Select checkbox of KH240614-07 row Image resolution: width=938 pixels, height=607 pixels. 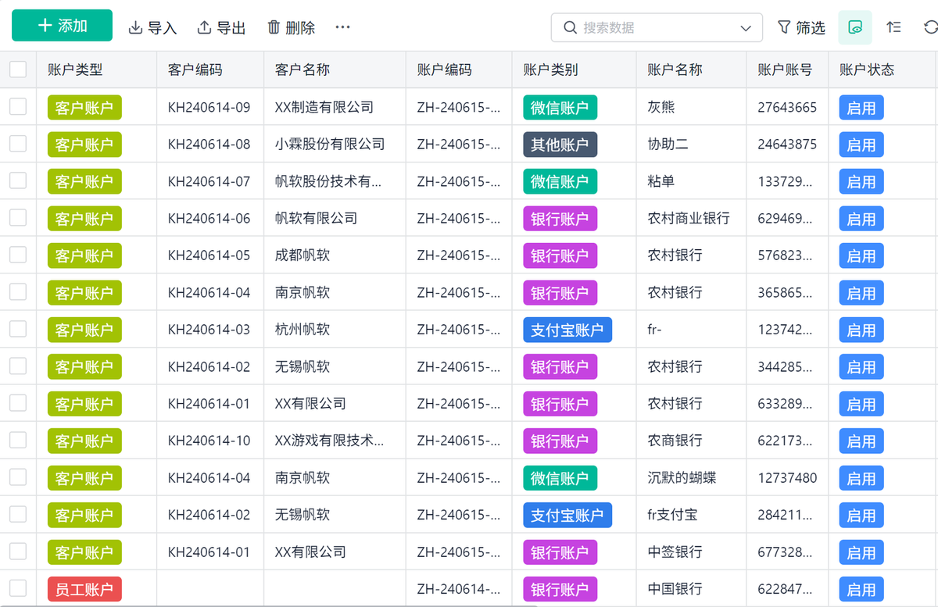coord(18,181)
